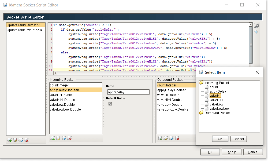Choose valveHi in the Select Item tree
Viewport: 268px width, 161px height.
coord(215,96)
